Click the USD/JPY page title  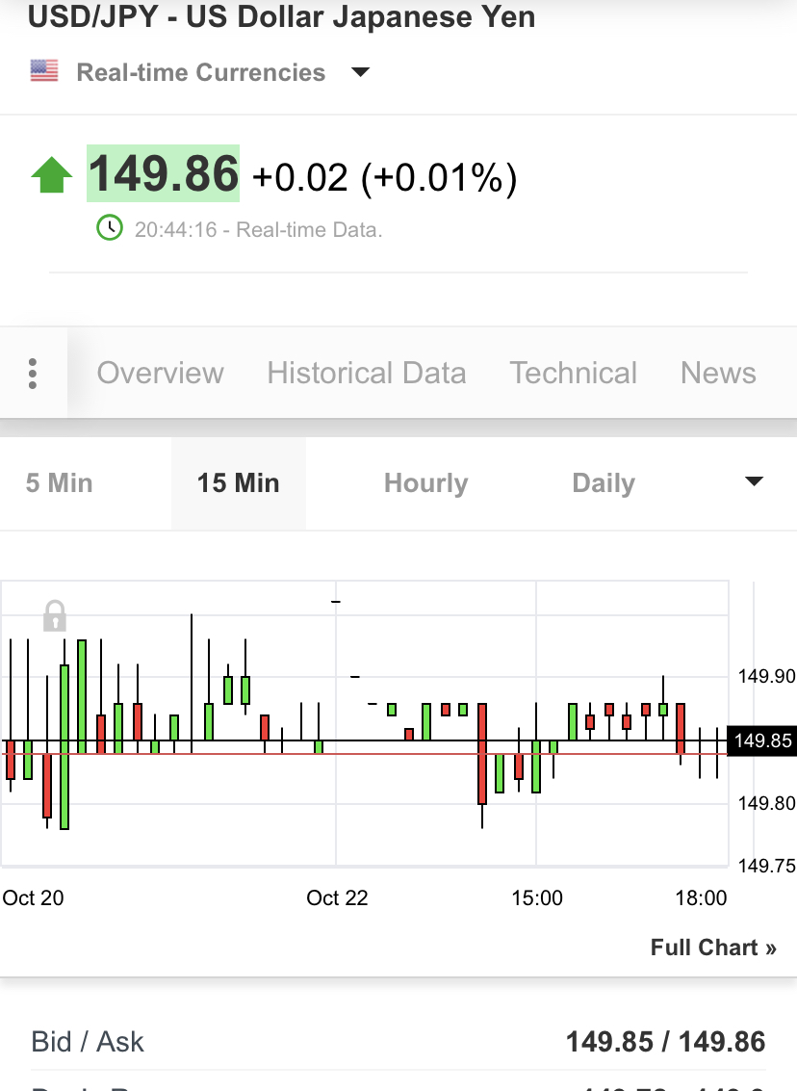point(282,16)
